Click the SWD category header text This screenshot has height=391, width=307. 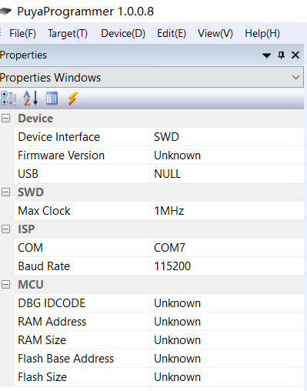31,192
